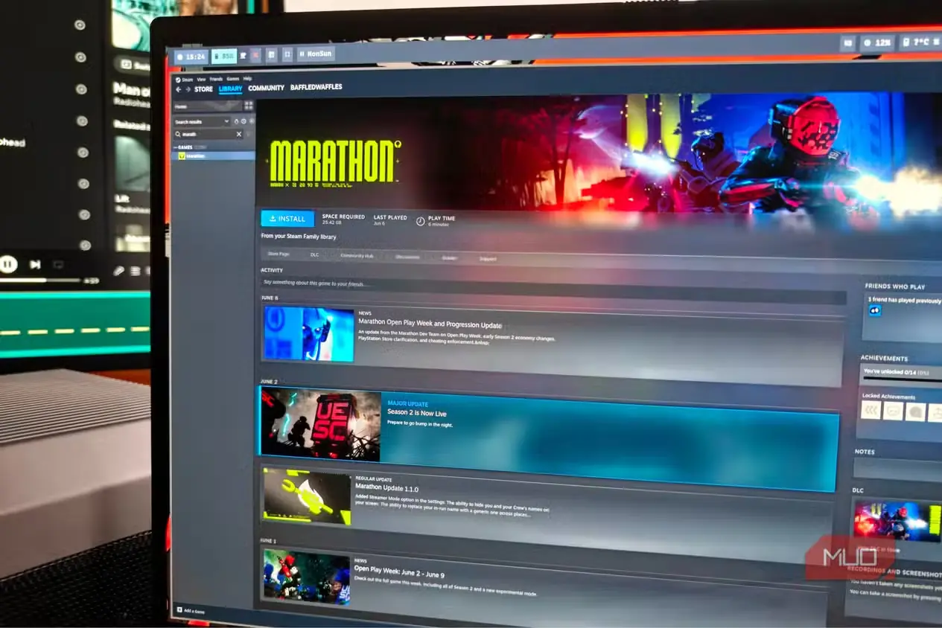Open Marathon Open Play Week Progression Update
Image resolution: width=942 pixels, height=628 pixels.
coord(430,324)
